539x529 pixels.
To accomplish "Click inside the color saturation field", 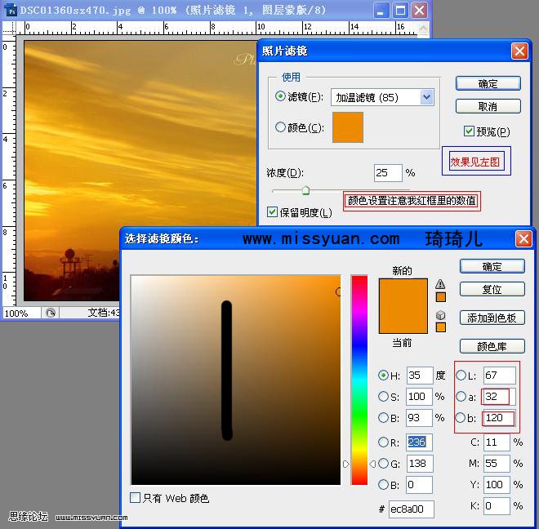I will click(x=236, y=380).
